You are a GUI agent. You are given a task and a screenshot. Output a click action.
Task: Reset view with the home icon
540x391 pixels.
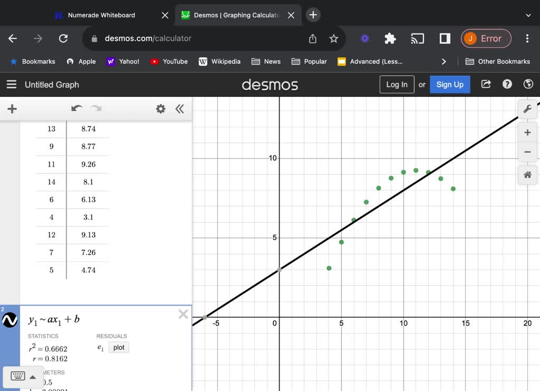[527, 174]
